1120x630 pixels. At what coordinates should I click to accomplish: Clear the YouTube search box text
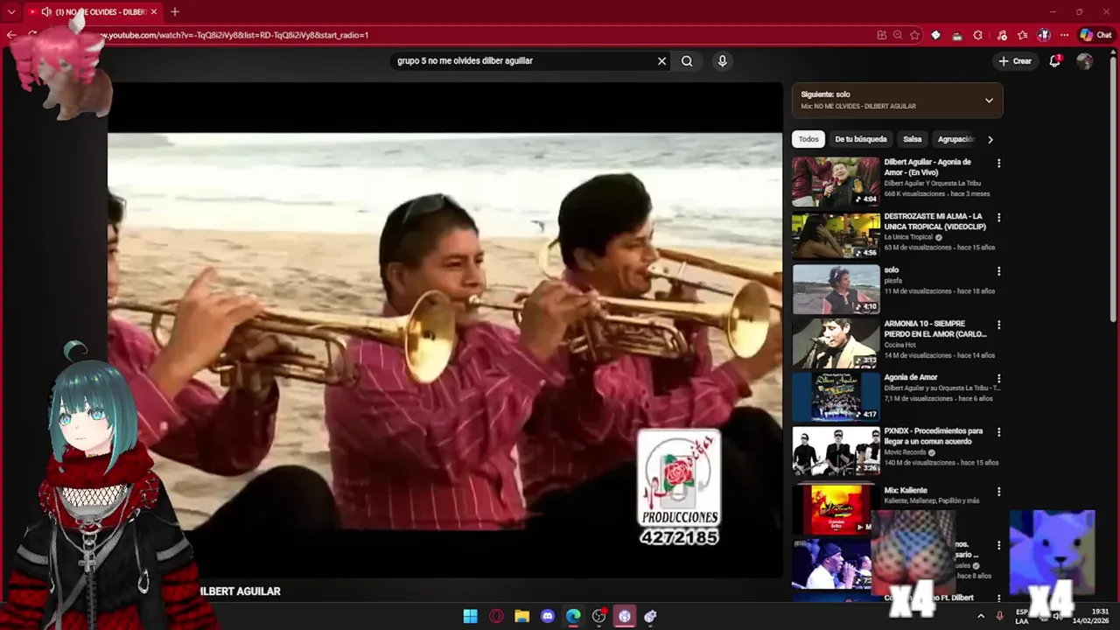661,61
